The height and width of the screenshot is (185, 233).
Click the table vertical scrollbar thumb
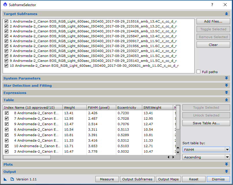click(x=178, y=117)
